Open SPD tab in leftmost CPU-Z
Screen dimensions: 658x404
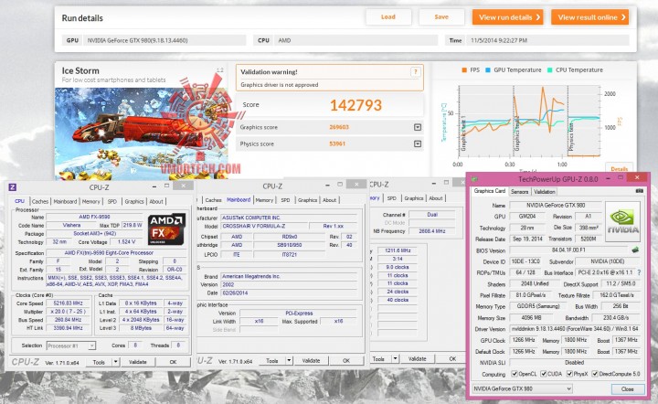(112, 201)
